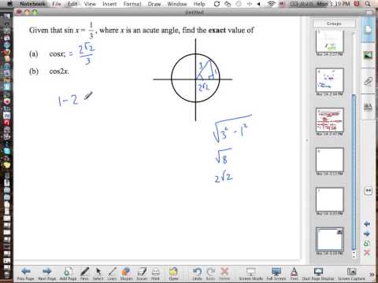The image size is (378, 283).
Task: Open the Screen Capture tool
Action: (x=351, y=274)
